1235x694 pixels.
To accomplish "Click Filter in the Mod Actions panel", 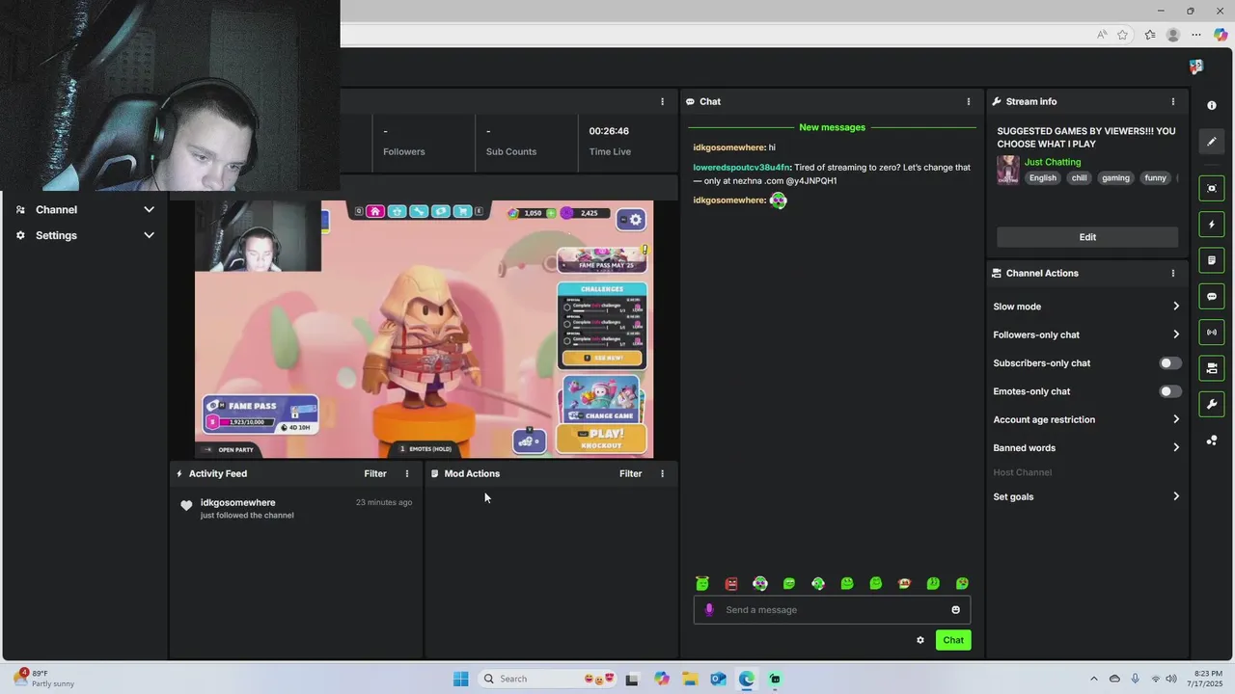I will pos(630,473).
